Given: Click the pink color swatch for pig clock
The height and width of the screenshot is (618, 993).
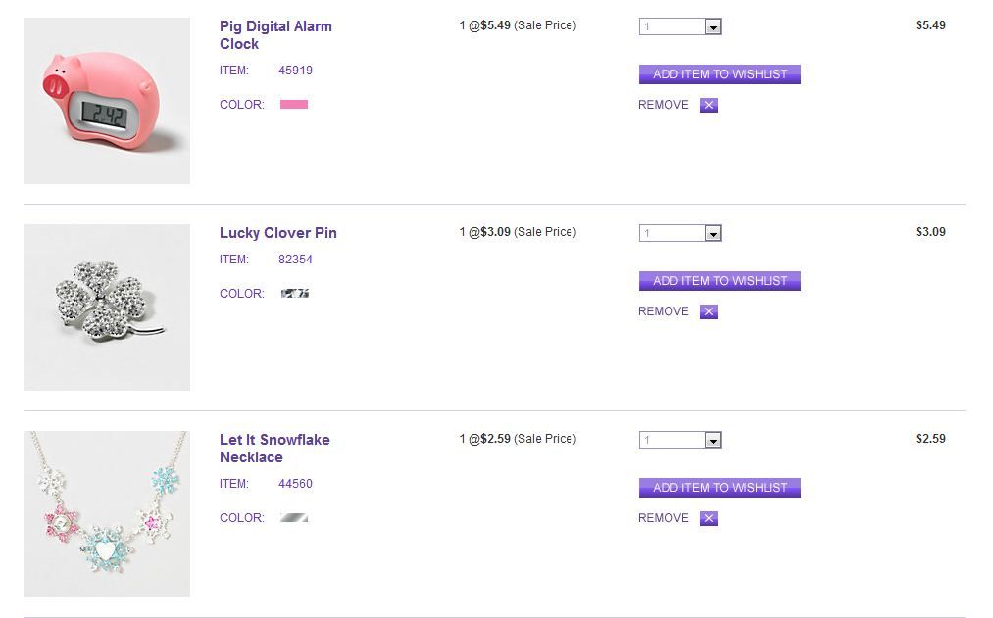Looking at the screenshot, I should (294, 104).
